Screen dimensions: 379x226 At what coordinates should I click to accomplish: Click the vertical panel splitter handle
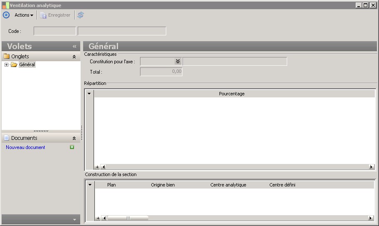pos(82,133)
